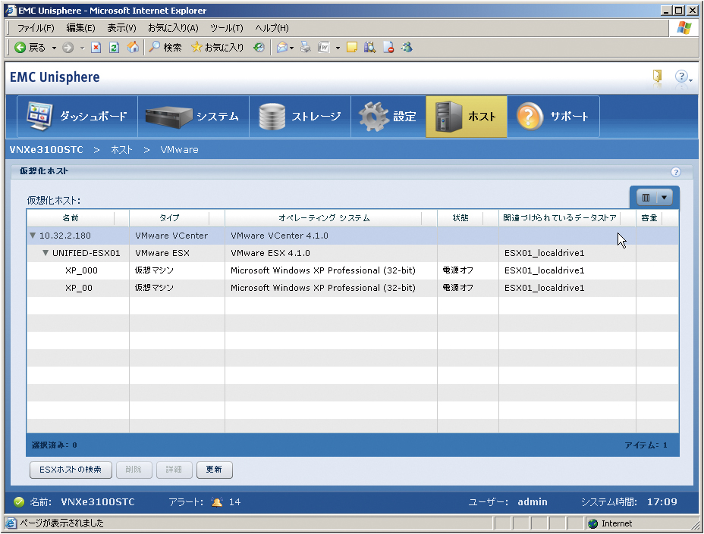Image resolution: width=704 pixels, height=534 pixels.
Task: Click the alert count 14
Action: click(235, 501)
